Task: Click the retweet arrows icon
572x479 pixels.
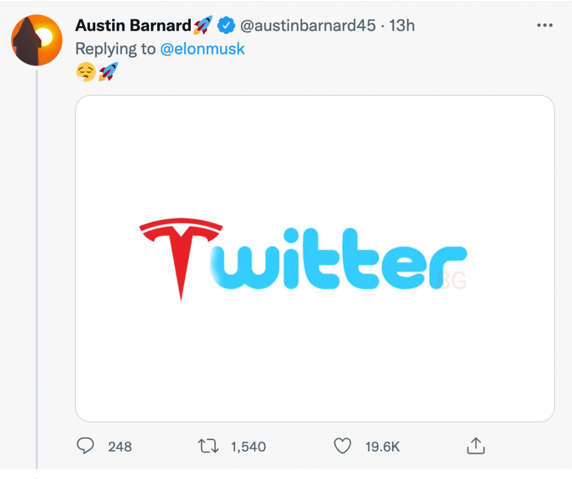Action: click(x=207, y=446)
